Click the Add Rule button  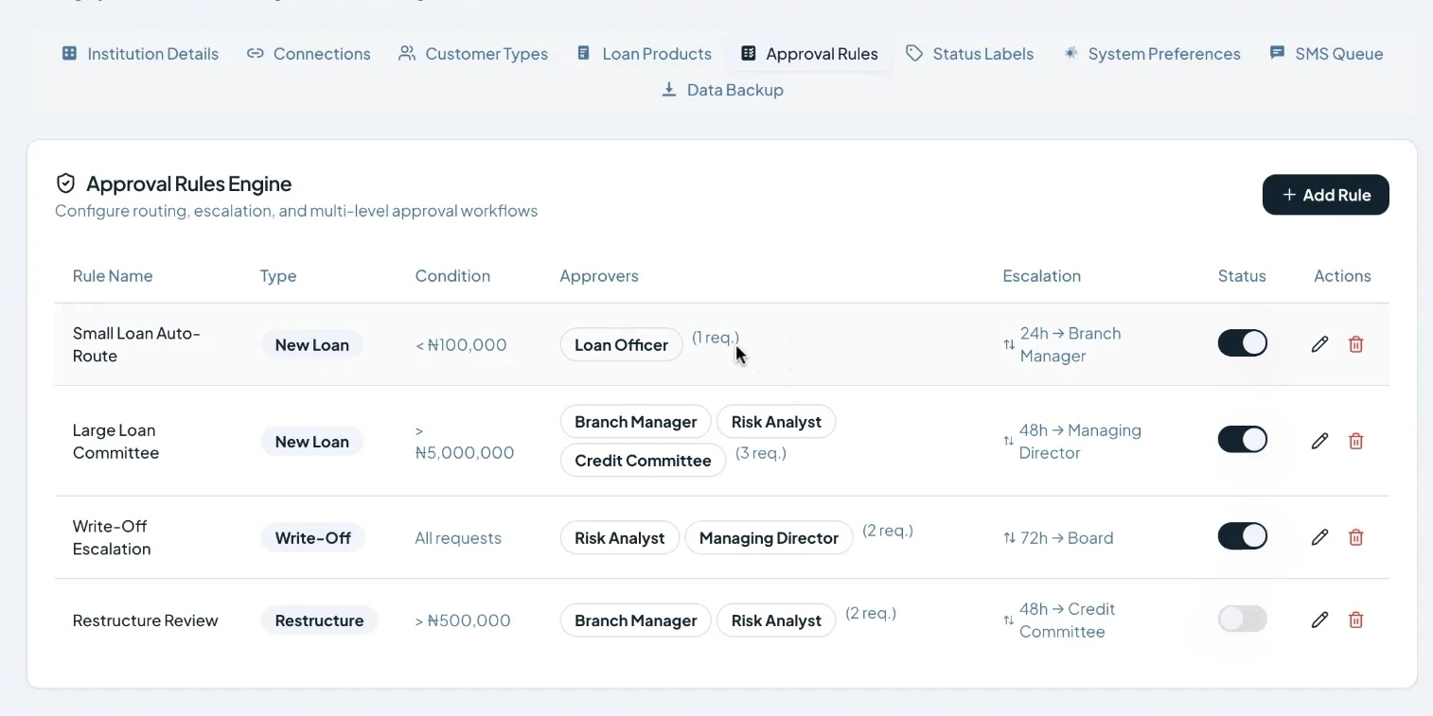(1325, 195)
